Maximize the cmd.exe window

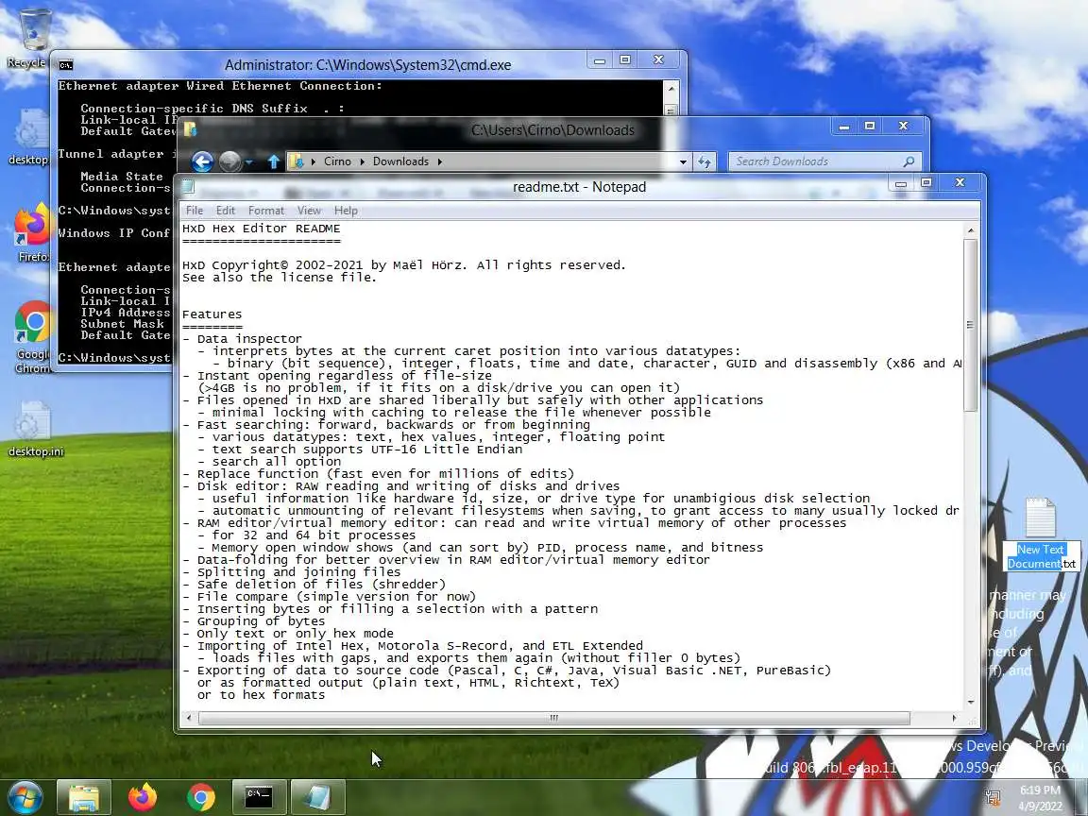pos(624,59)
